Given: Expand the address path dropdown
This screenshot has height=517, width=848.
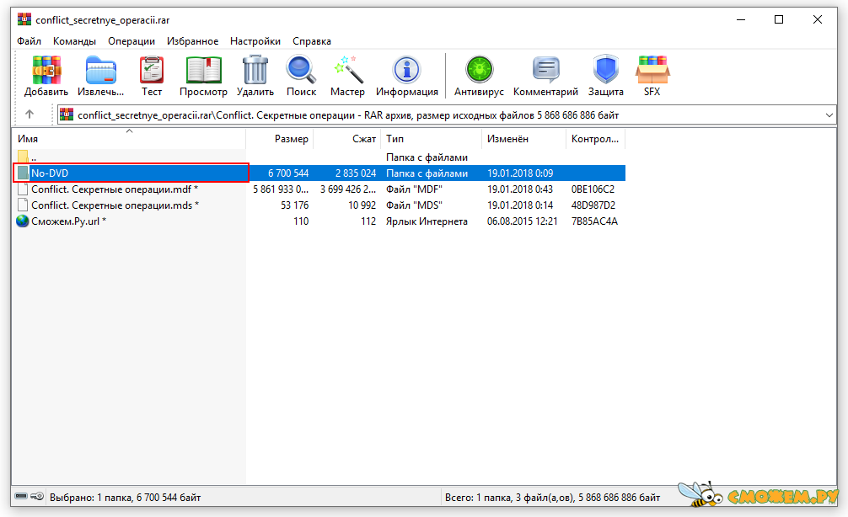Looking at the screenshot, I should (829, 115).
